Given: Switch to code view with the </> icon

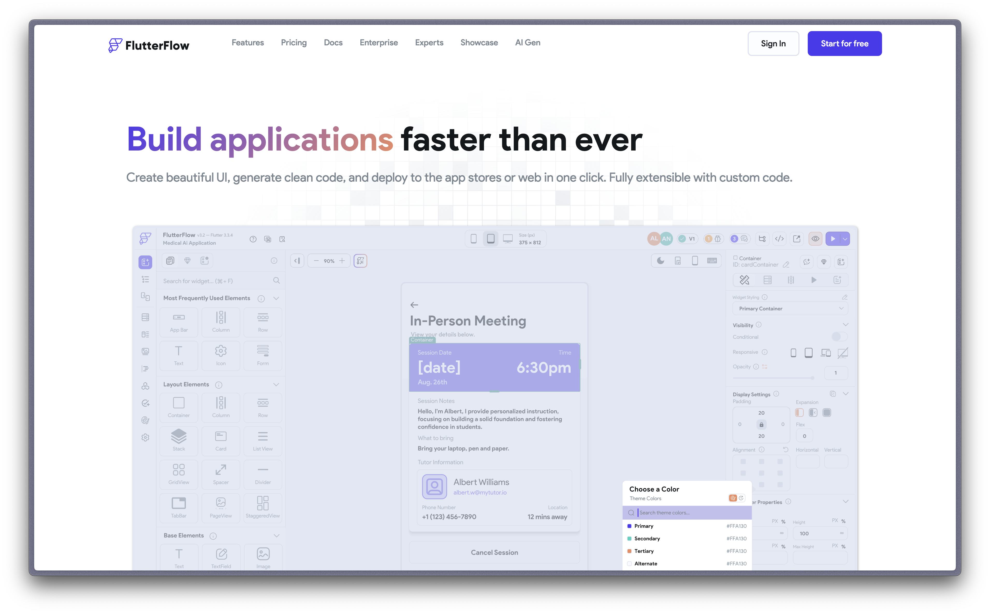Looking at the screenshot, I should tap(779, 239).
